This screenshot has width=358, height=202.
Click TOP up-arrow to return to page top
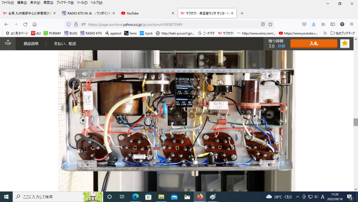[8, 43]
